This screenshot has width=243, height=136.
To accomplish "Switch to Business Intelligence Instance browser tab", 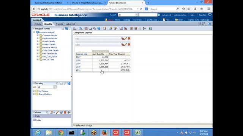I will pyautogui.click(x=49, y=3).
